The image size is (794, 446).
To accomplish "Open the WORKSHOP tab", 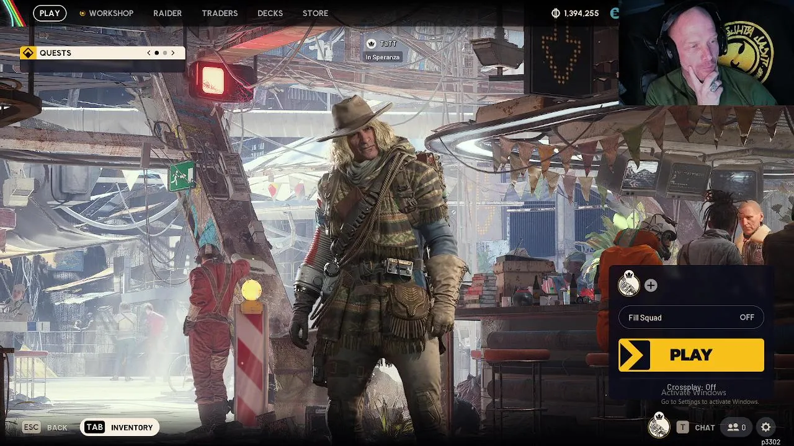I will click(111, 13).
